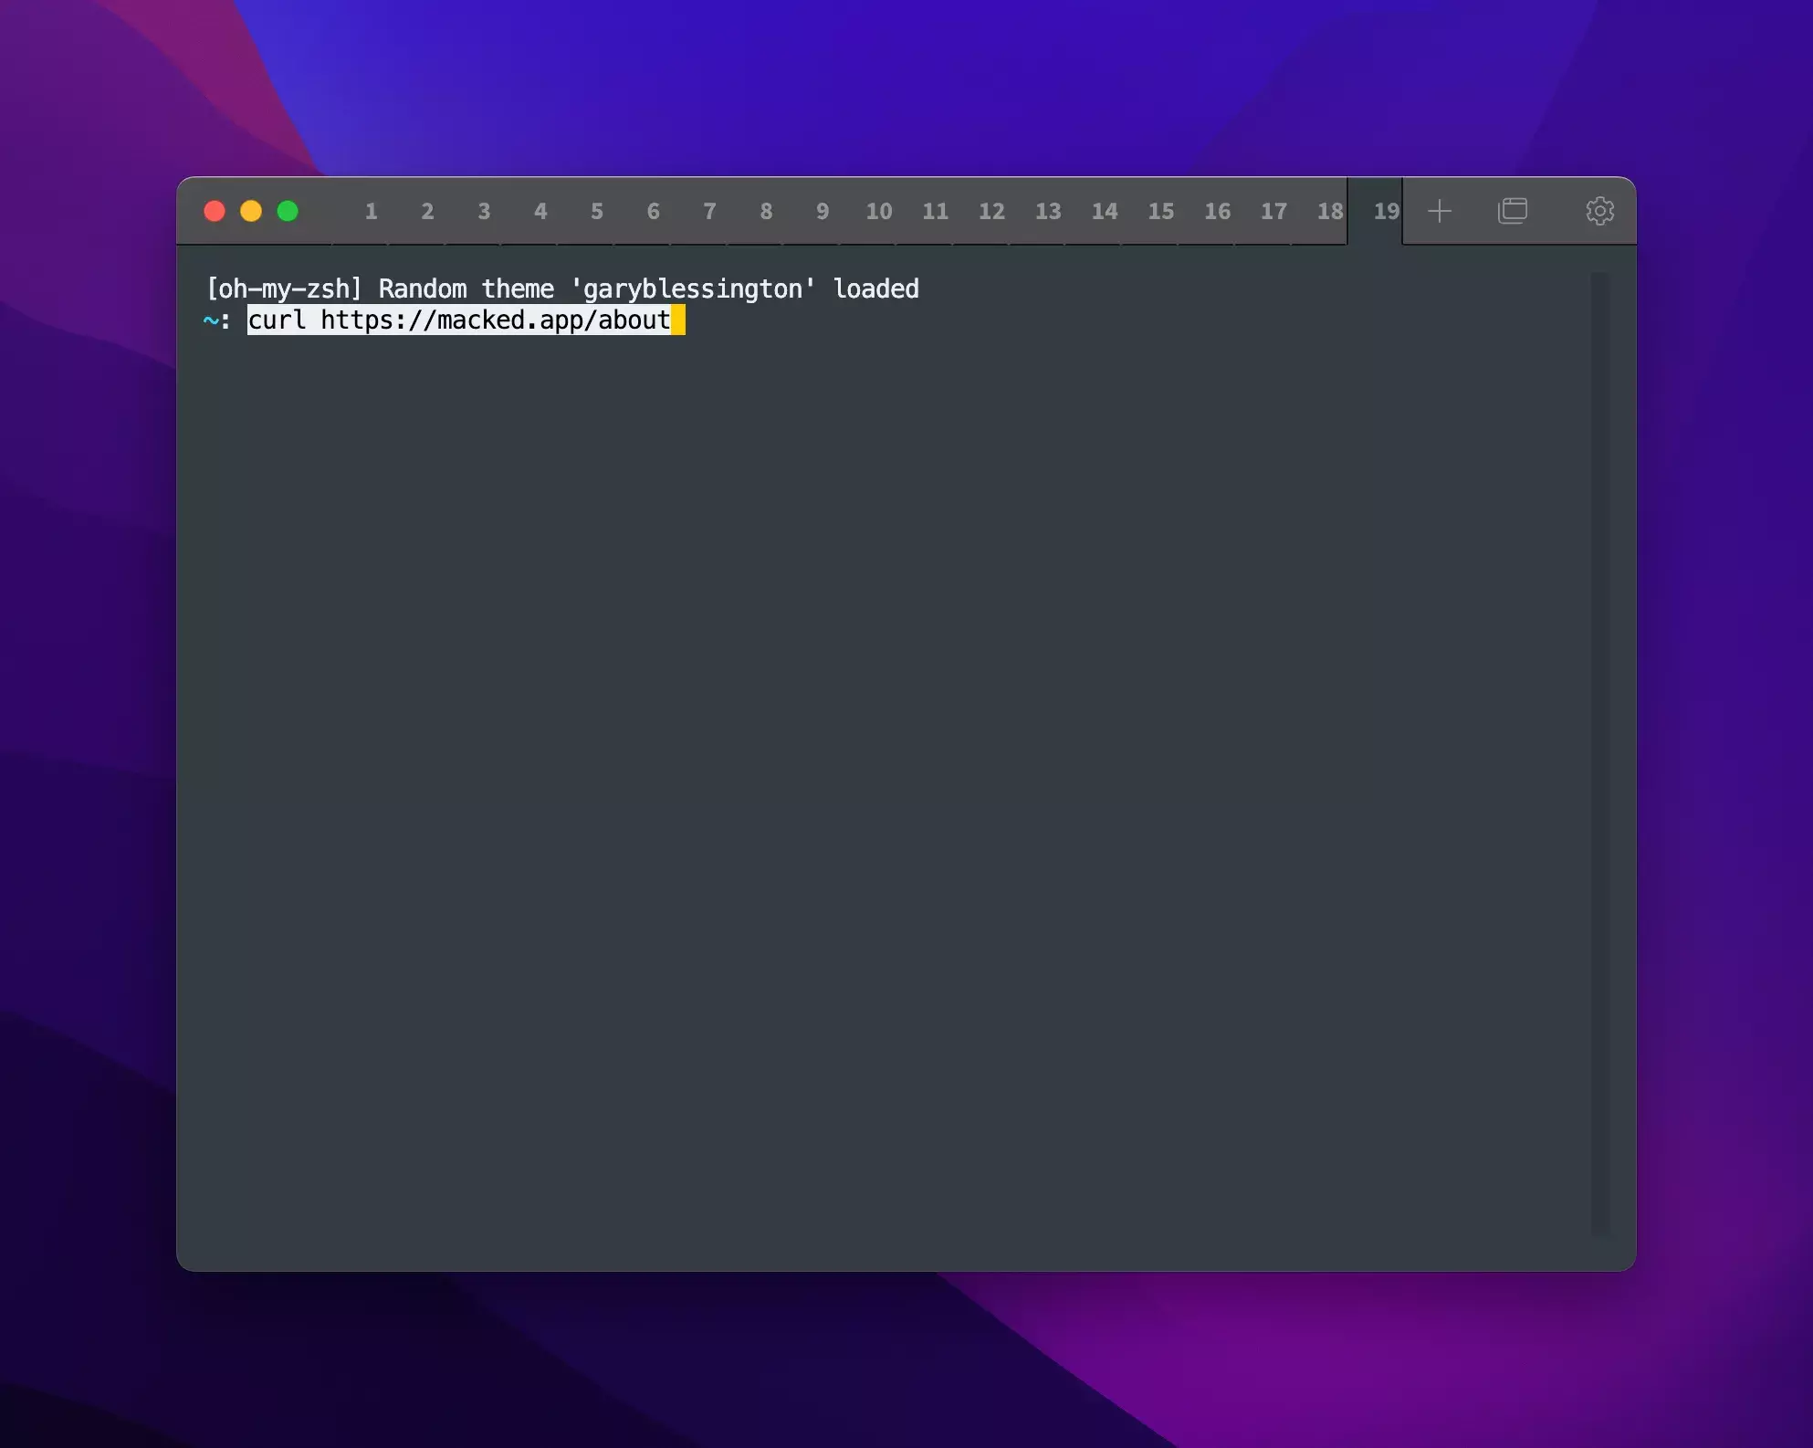Select tab 5
Screen dimensions: 1813x1448
coord(596,212)
